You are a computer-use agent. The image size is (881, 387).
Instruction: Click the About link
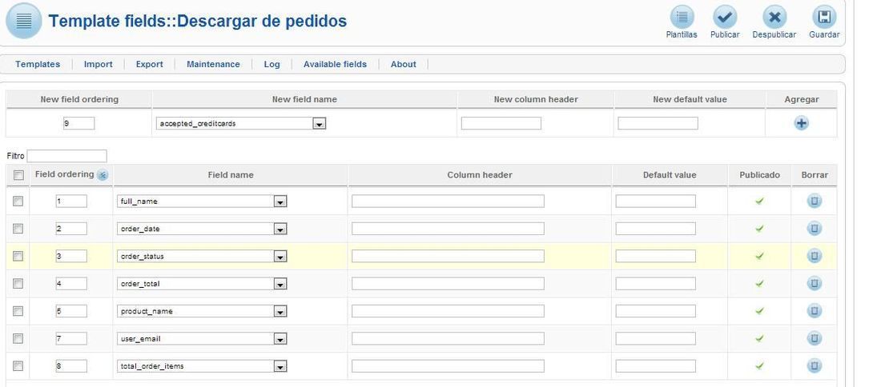click(404, 65)
